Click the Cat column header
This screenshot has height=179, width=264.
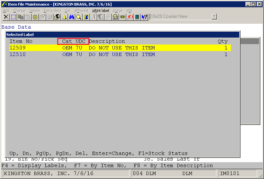point(67,41)
